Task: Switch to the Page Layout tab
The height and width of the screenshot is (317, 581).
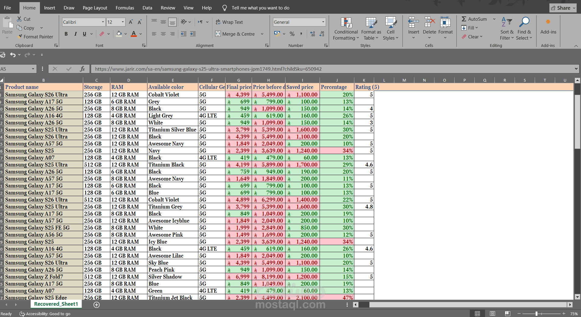Action: pos(95,8)
